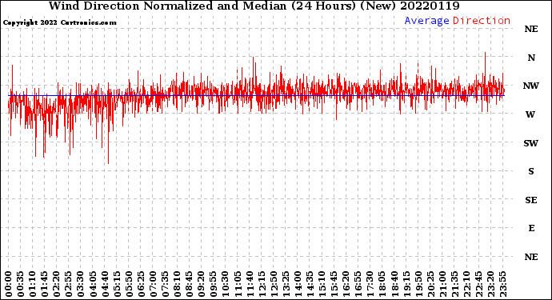Screen dimensions: 552x300
Task: Click the 11:05 time label
Action: tap(238, 284)
